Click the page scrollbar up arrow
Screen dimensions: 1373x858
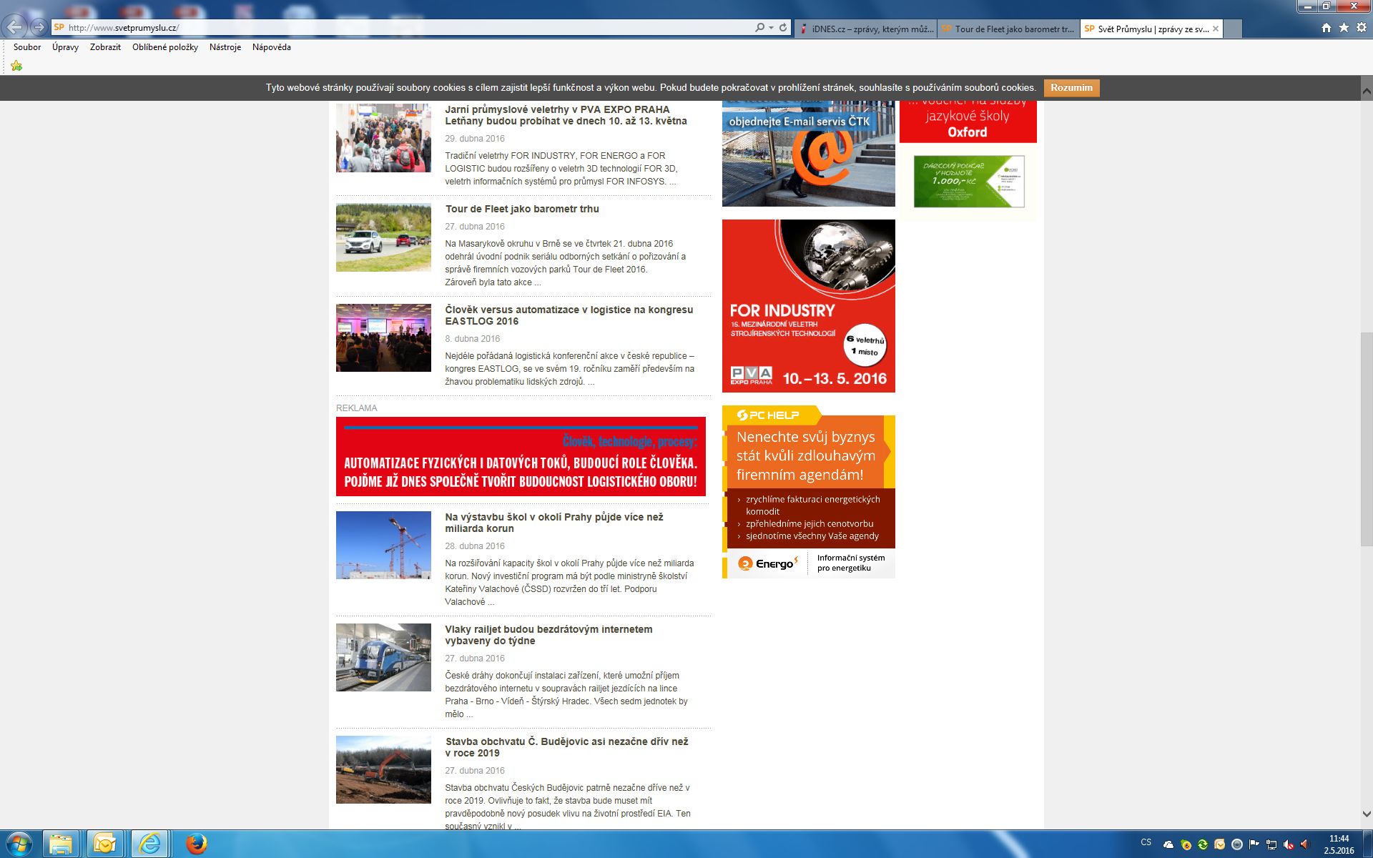(x=1366, y=91)
